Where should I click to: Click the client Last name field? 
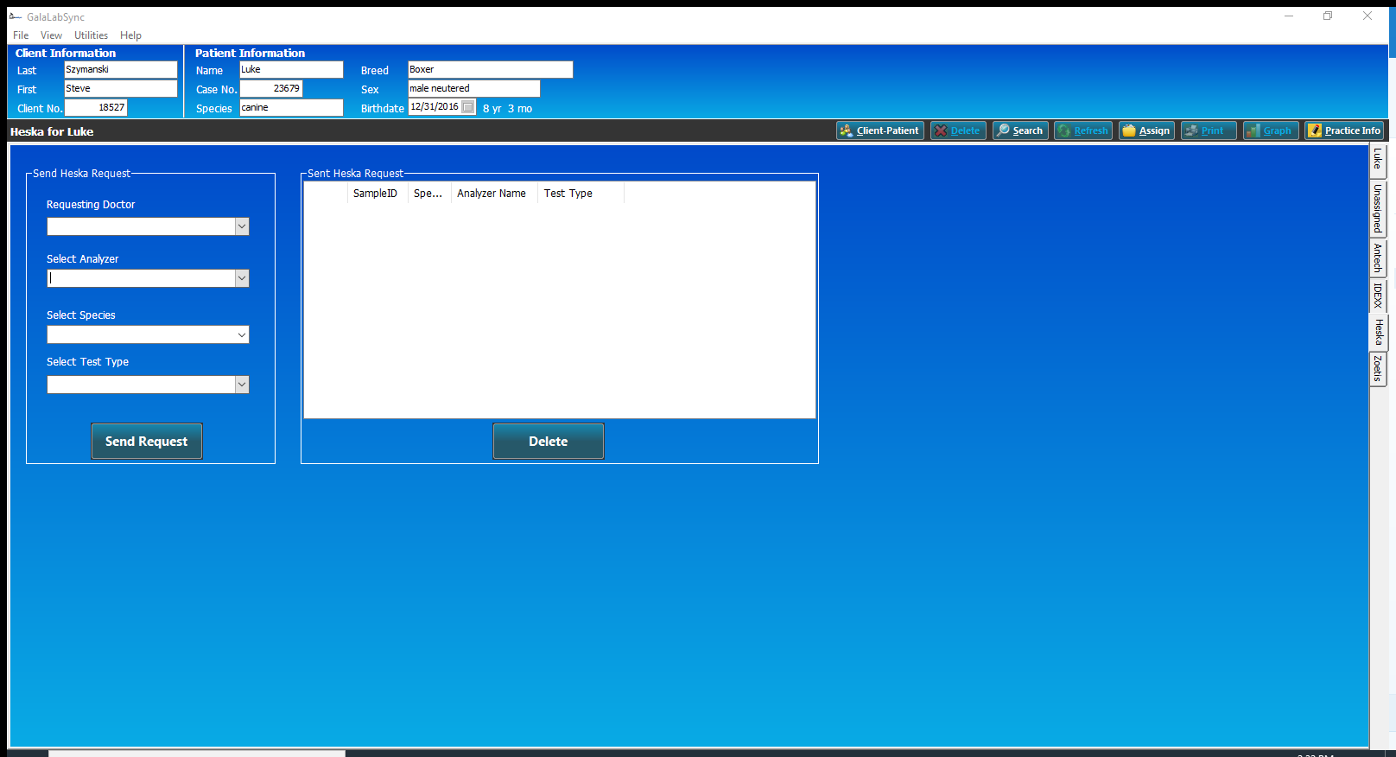[x=121, y=69]
